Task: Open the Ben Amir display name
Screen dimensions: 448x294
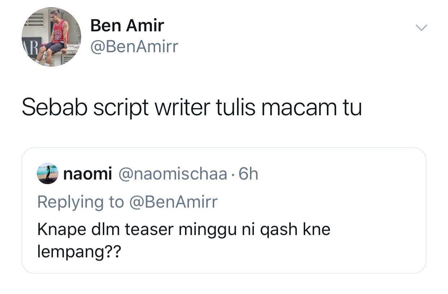Action: [x=127, y=26]
